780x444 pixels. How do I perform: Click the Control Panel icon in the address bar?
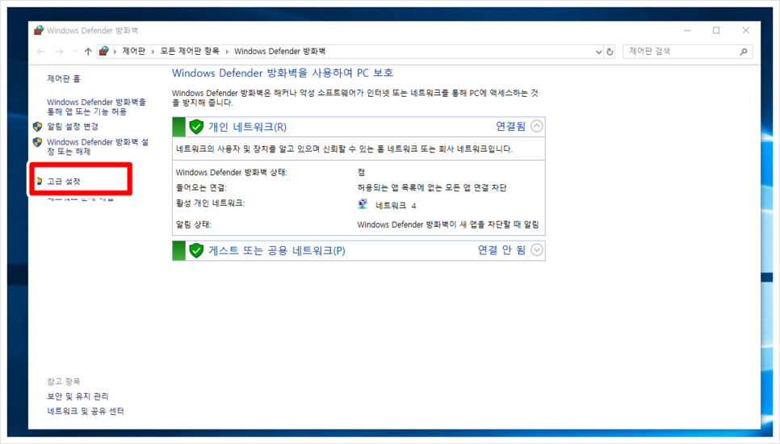(104, 51)
